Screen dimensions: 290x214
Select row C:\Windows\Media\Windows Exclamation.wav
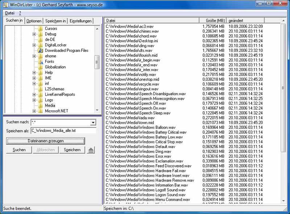(184, 161)
